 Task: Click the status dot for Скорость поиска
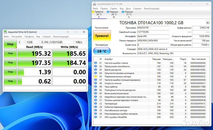pyautogui.click(x=96, y=83)
